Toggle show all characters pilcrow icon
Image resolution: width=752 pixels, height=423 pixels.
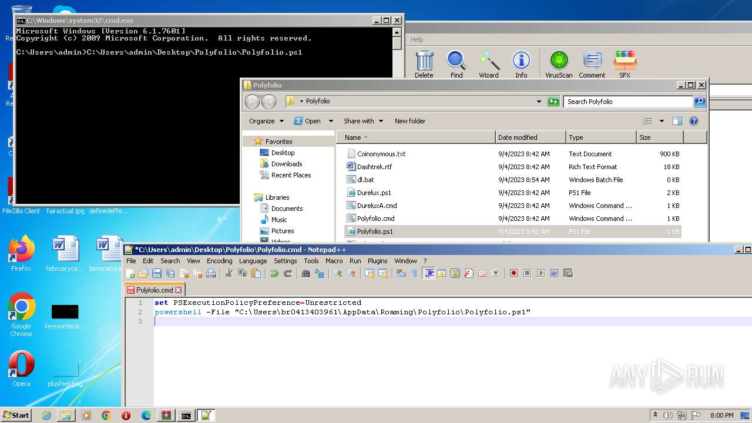click(x=414, y=273)
